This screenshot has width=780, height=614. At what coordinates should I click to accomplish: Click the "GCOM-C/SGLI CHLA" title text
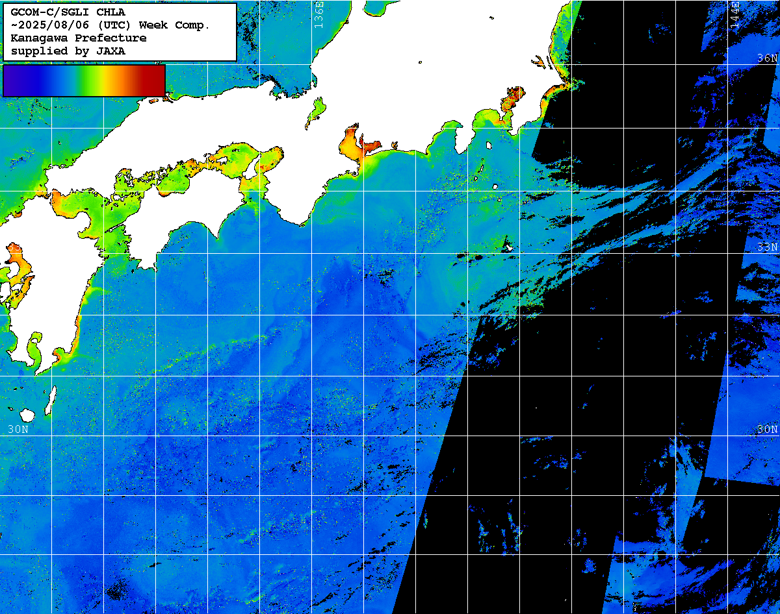[68, 12]
